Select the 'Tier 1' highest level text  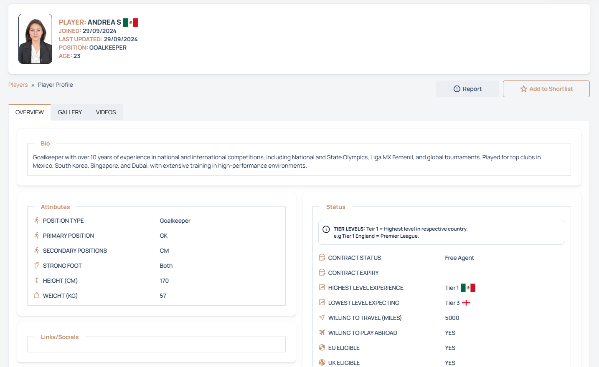(452, 288)
